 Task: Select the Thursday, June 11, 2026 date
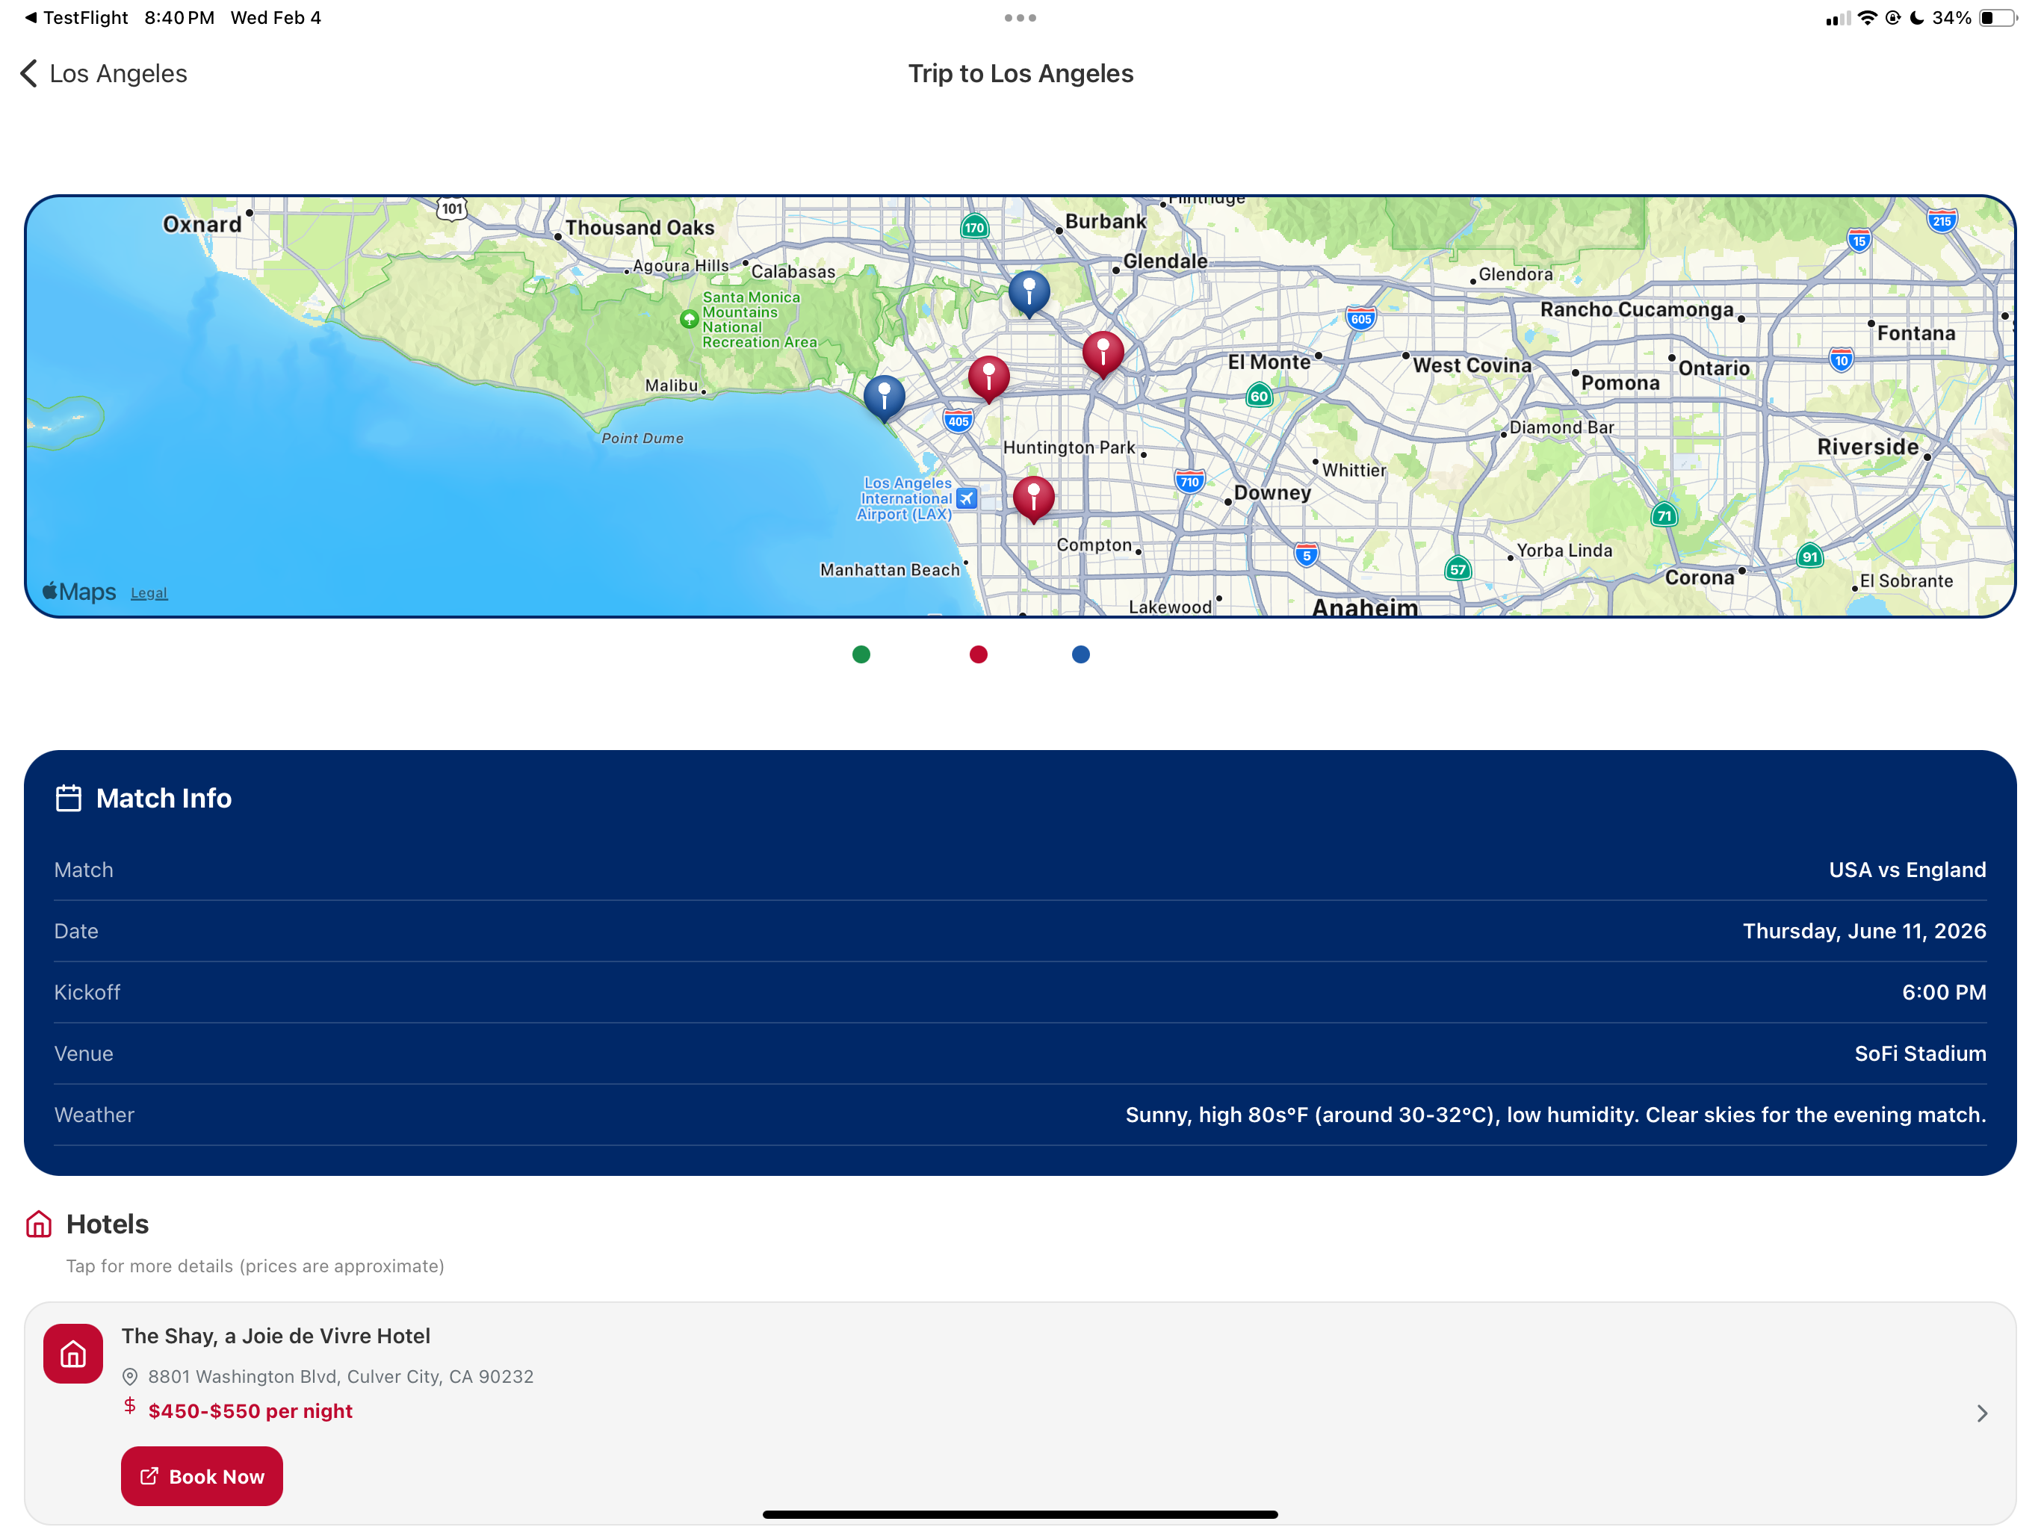[x=1864, y=931]
